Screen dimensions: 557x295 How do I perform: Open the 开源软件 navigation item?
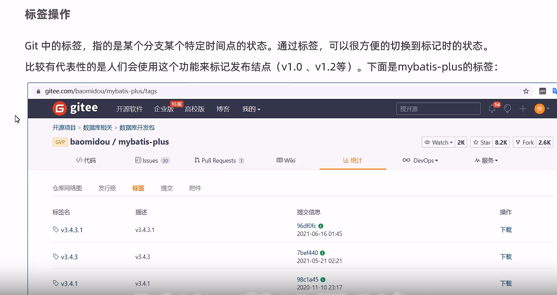(130, 109)
